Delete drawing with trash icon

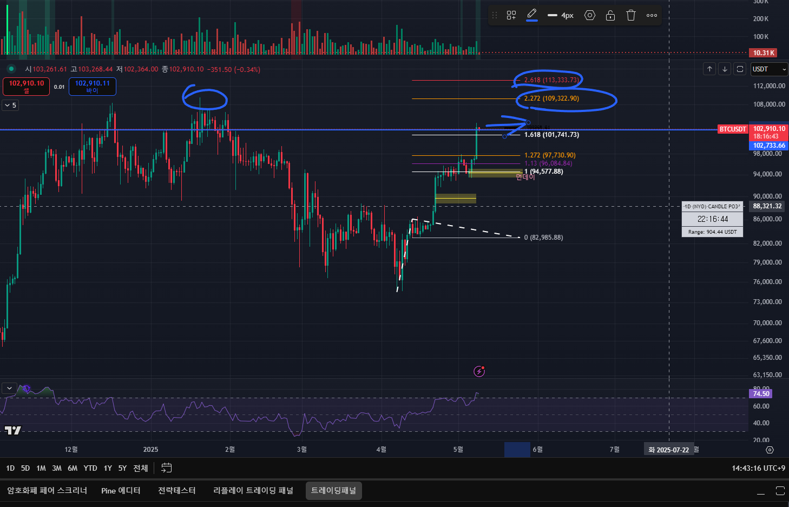click(x=631, y=15)
